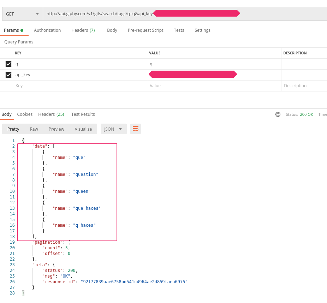The height and width of the screenshot is (303, 327).
Task: Click the Status 200 OK text
Action: click(299, 114)
